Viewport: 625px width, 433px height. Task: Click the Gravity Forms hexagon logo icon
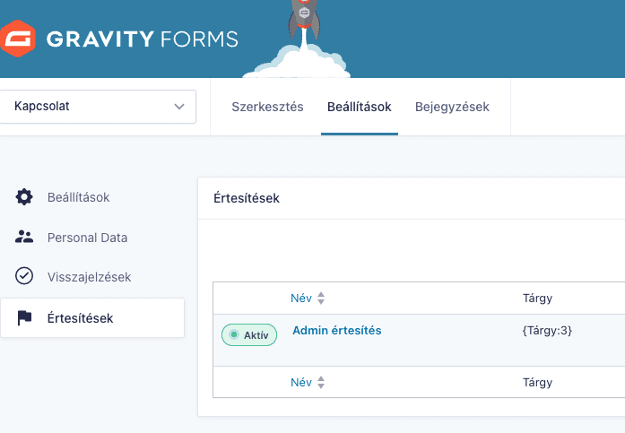[x=18, y=39]
